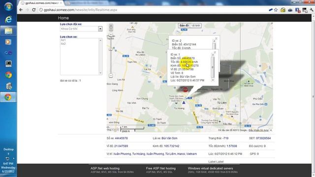Open ASP.Net web hosting ad link
This screenshot has height=177, width=315.
click(105, 168)
